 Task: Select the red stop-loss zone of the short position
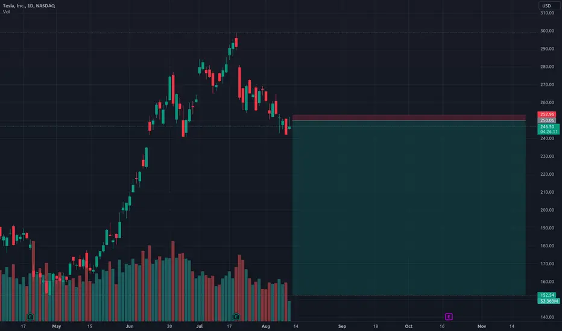(x=409, y=118)
